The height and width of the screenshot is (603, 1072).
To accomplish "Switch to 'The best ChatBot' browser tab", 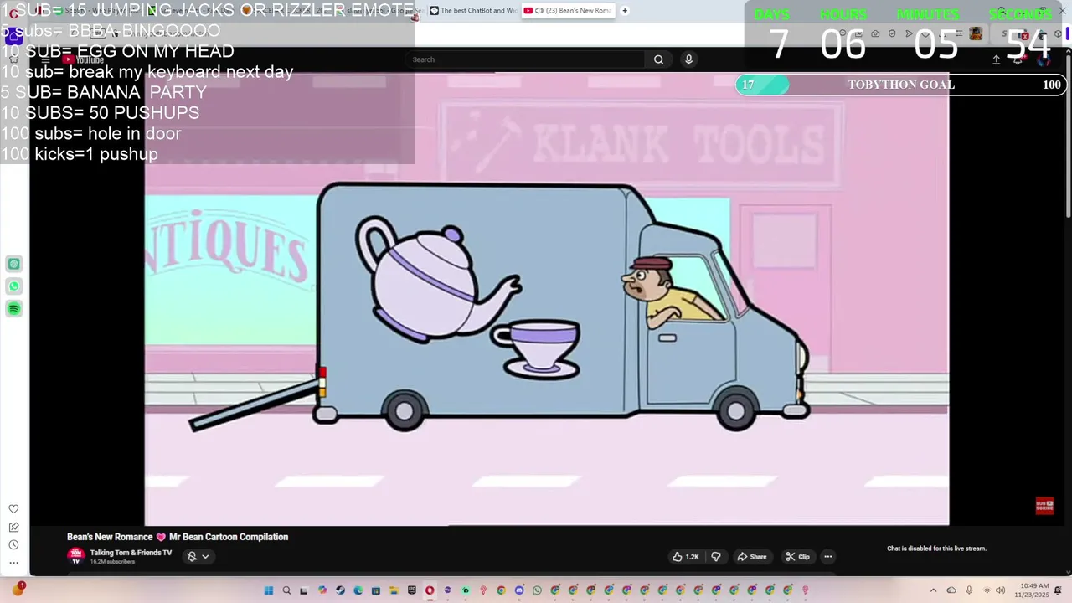I will [473, 11].
